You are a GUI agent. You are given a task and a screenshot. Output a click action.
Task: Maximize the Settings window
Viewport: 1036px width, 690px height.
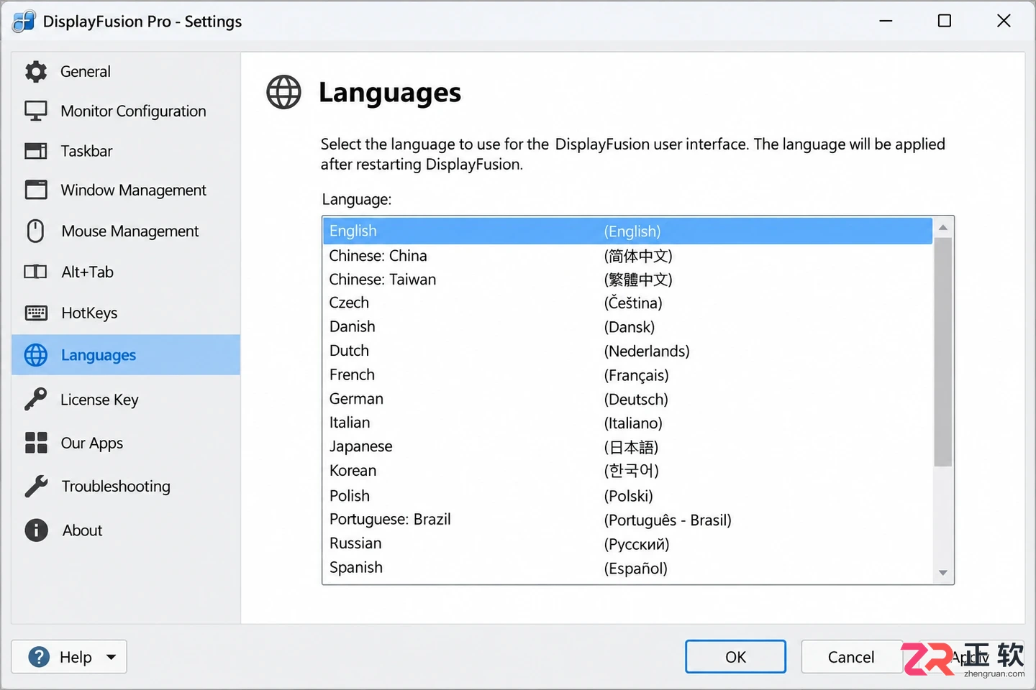(945, 21)
